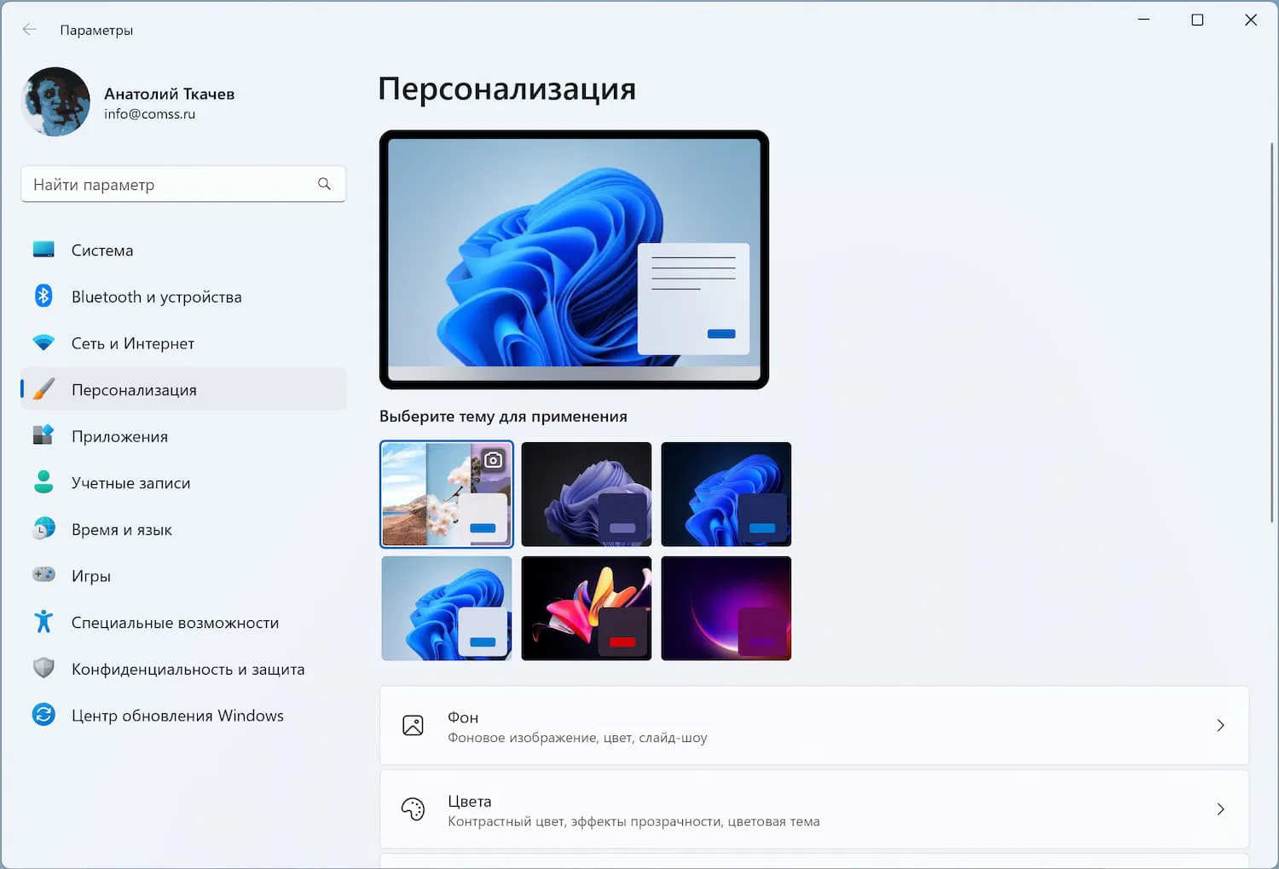Open Фон background settings
Screen dimensions: 1279x869
click(814, 726)
